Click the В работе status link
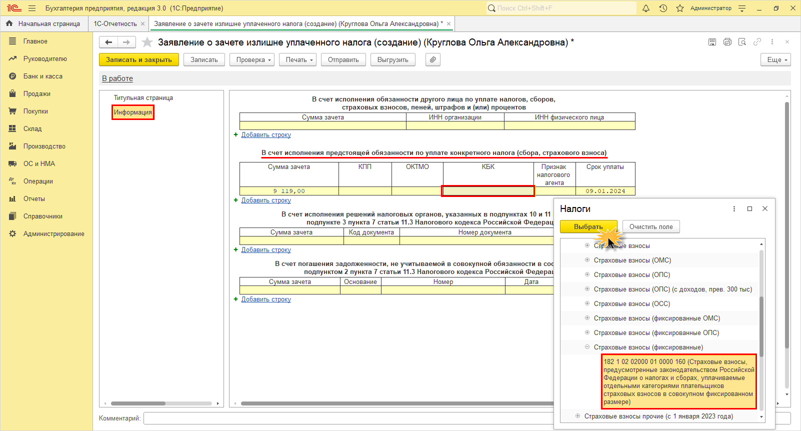This screenshot has height=431, width=801. click(117, 78)
